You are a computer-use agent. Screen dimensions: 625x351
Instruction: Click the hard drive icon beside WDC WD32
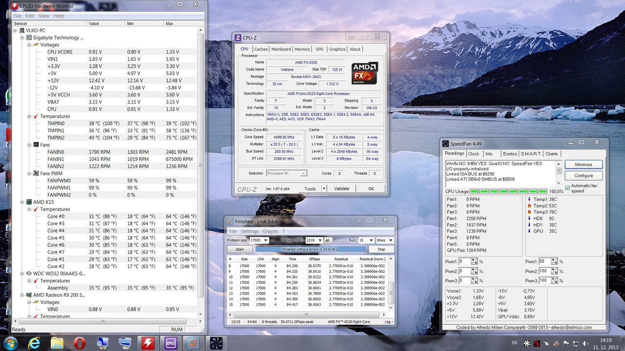[x=29, y=273]
